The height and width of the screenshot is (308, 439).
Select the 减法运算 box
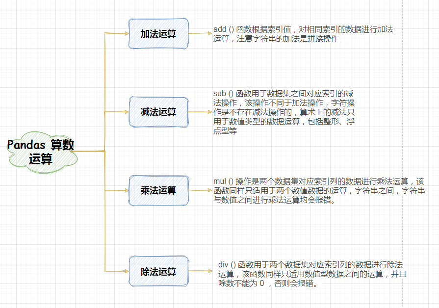click(158, 112)
